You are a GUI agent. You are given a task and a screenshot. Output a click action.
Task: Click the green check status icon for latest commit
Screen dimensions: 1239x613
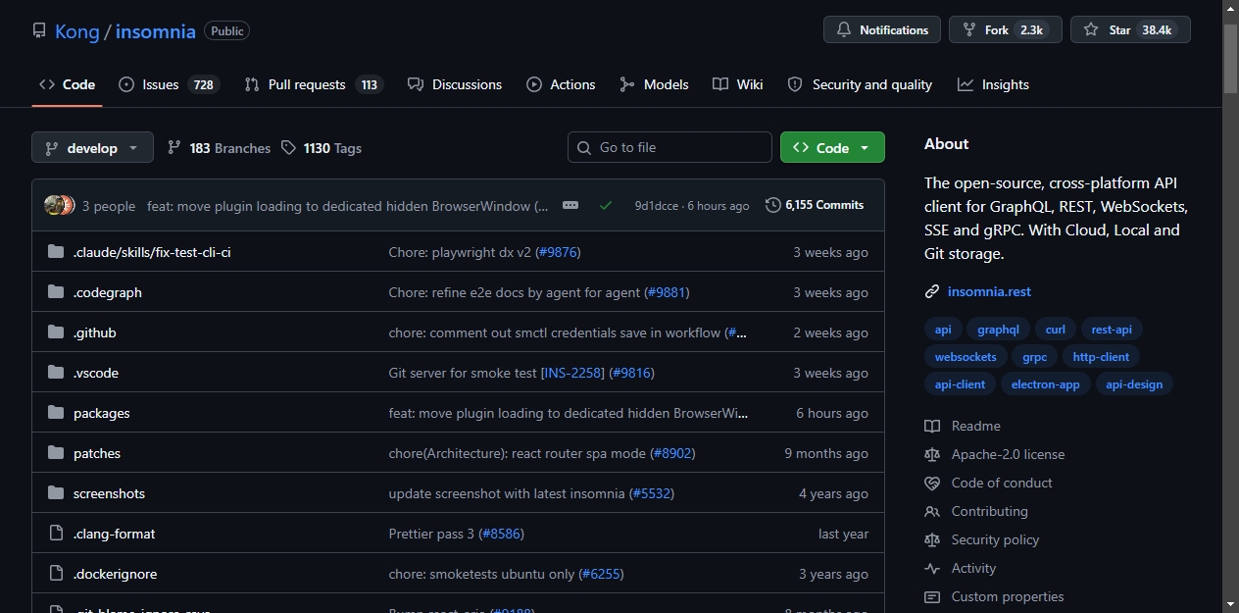point(606,205)
